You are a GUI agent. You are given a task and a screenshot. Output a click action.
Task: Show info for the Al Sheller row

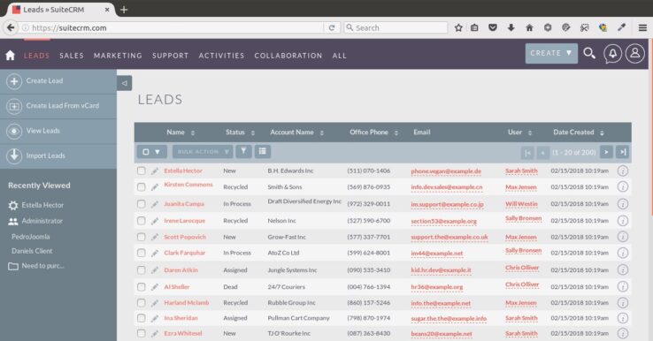point(623,286)
